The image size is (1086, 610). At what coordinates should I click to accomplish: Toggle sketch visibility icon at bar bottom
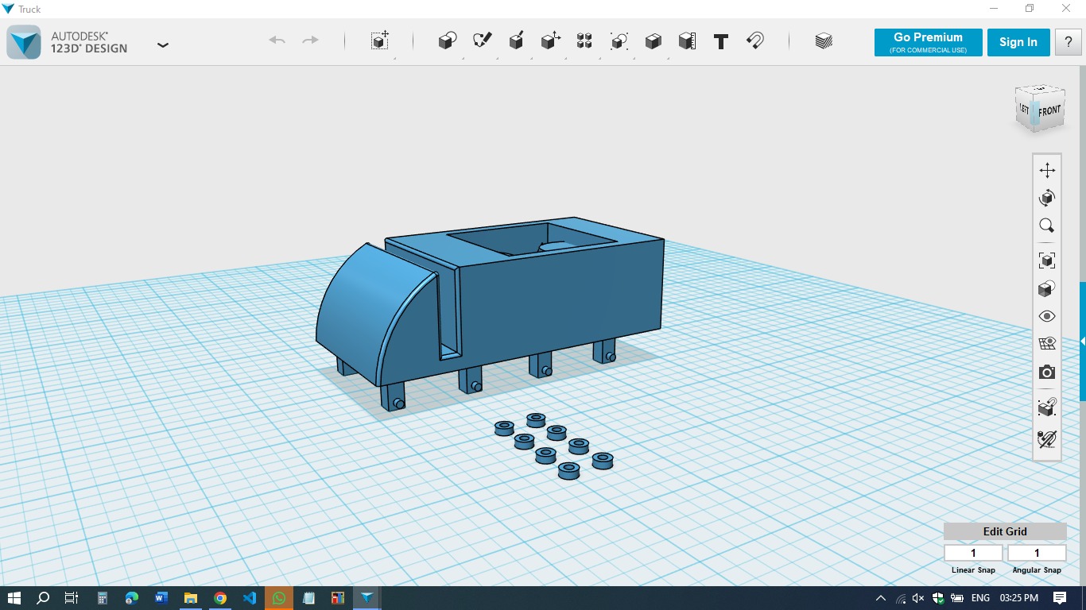(1047, 439)
